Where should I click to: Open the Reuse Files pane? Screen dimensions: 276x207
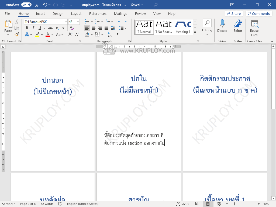click(x=254, y=28)
